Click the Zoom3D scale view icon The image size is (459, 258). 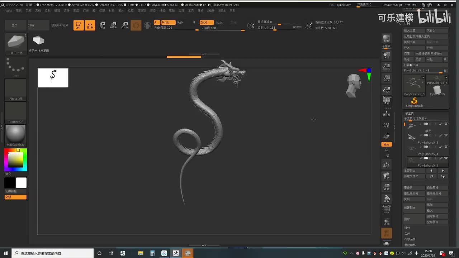386,187
